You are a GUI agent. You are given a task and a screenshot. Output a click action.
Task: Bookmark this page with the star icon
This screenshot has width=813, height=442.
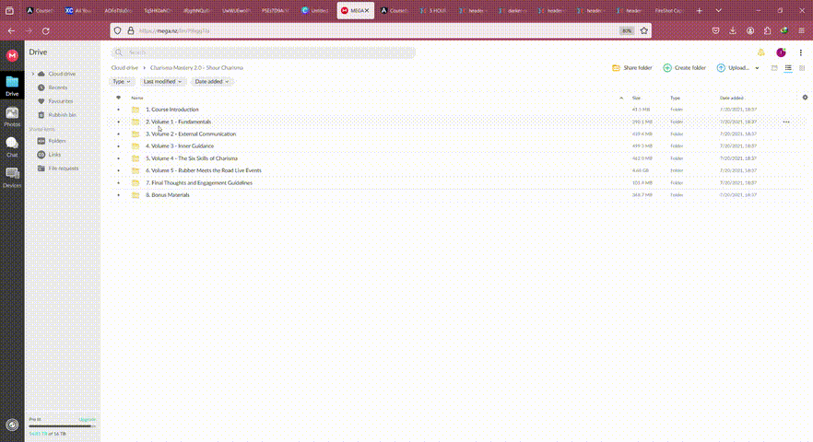[643, 31]
